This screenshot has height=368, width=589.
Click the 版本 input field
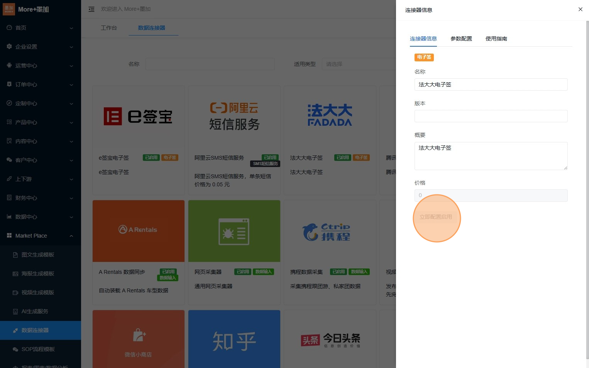(491, 116)
